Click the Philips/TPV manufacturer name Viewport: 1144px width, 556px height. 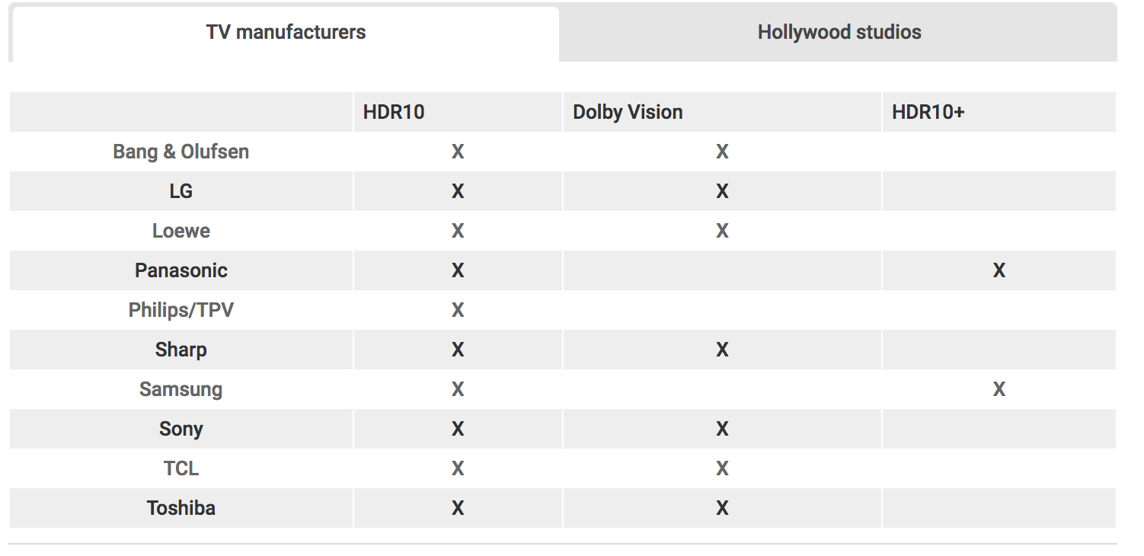tap(181, 310)
